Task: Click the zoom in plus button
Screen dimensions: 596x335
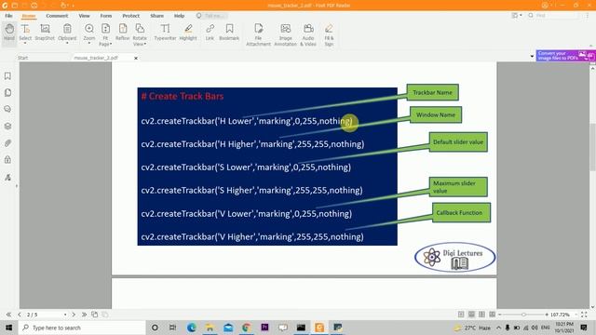Action: (x=547, y=315)
